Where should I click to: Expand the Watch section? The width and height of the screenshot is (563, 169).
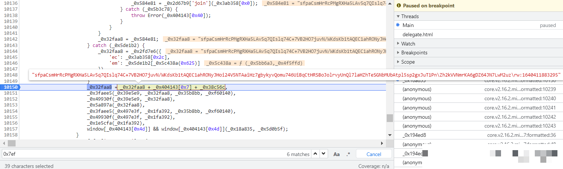398,44
